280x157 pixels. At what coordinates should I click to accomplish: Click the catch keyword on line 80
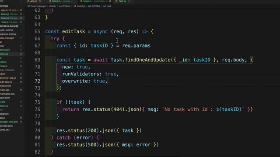63,138
